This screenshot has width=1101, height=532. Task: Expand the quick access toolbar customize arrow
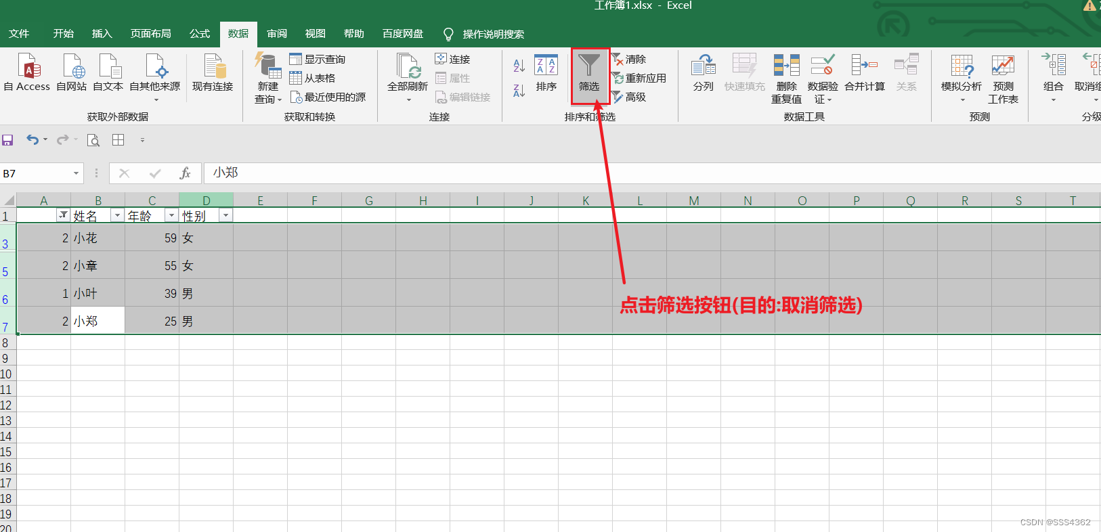(142, 140)
